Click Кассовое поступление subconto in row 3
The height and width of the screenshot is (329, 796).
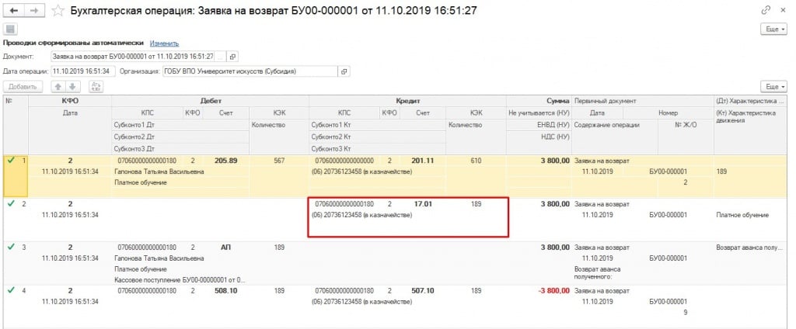(180, 279)
